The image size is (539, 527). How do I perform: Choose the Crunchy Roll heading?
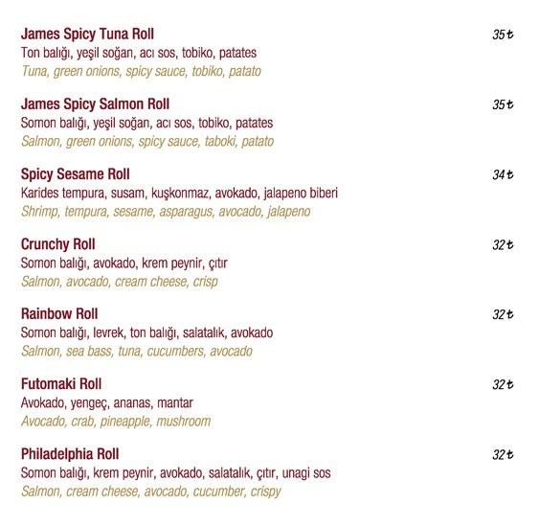coord(58,244)
